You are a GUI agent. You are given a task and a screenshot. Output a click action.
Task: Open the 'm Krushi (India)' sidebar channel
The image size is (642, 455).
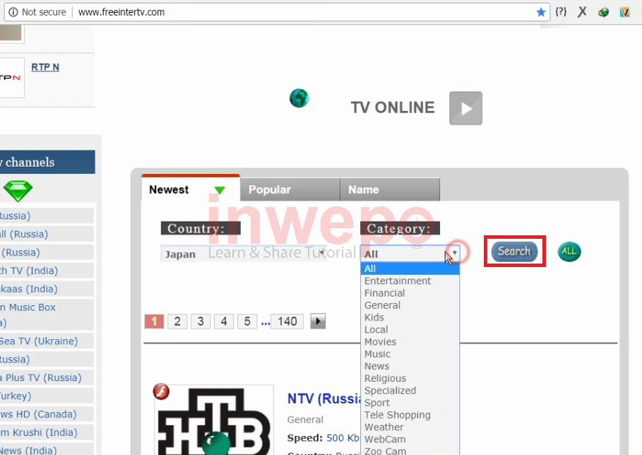click(38, 432)
